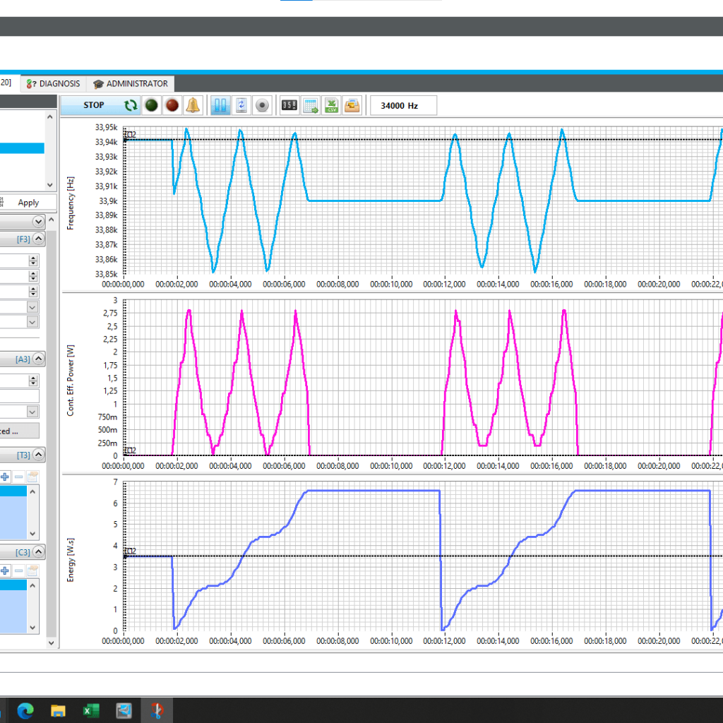
Task: Click first spinner stepper in [F3] section
Action: pos(32,261)
